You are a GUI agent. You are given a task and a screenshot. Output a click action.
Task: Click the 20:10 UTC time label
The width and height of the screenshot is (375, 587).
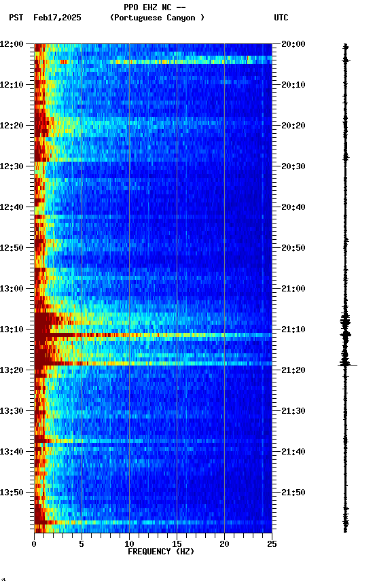[x=293, y=85]
